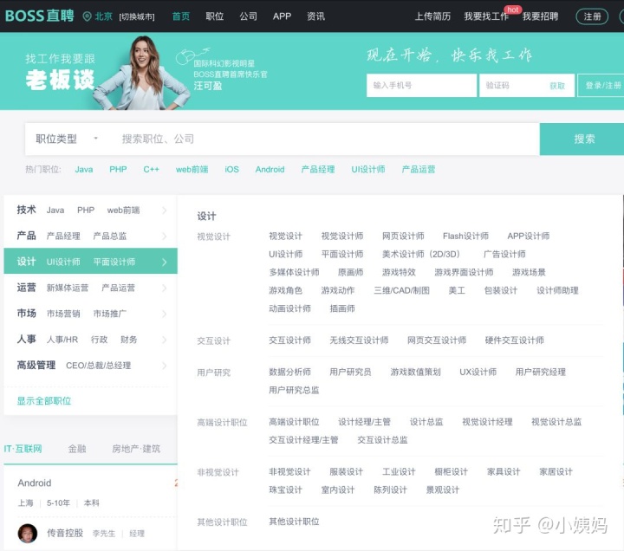624x551 pixels.
Task: Open 其他设计职位 link in right column
Action: [294, 522]
